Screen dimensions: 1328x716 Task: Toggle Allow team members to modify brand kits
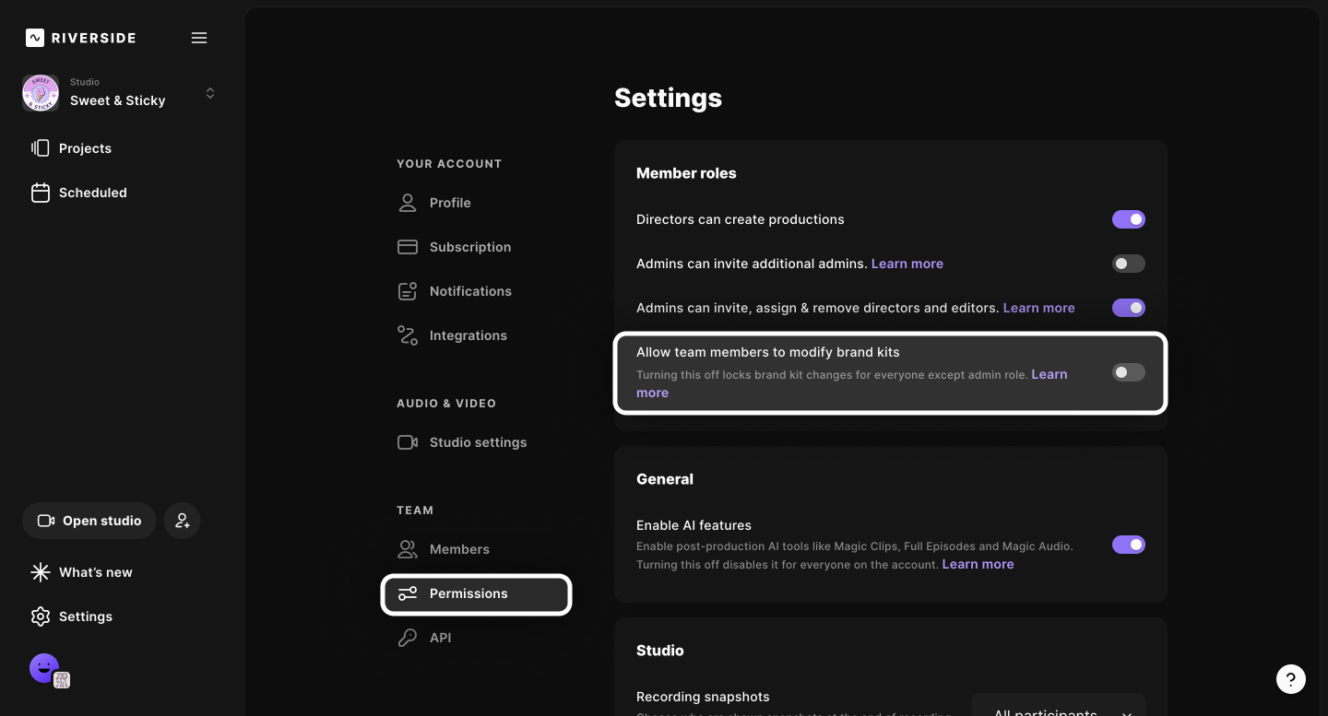click(1128, 372)
